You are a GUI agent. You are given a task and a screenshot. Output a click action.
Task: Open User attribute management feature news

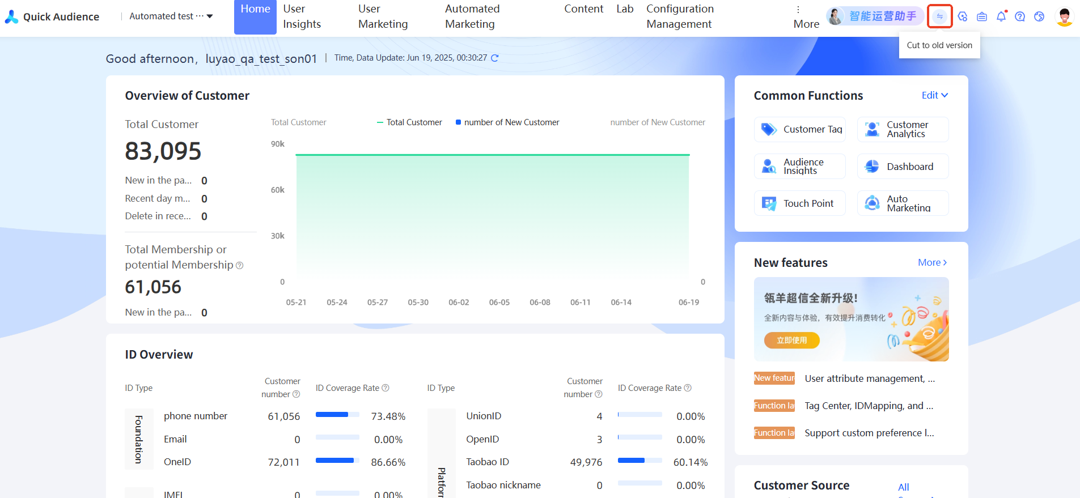(870, 378)
